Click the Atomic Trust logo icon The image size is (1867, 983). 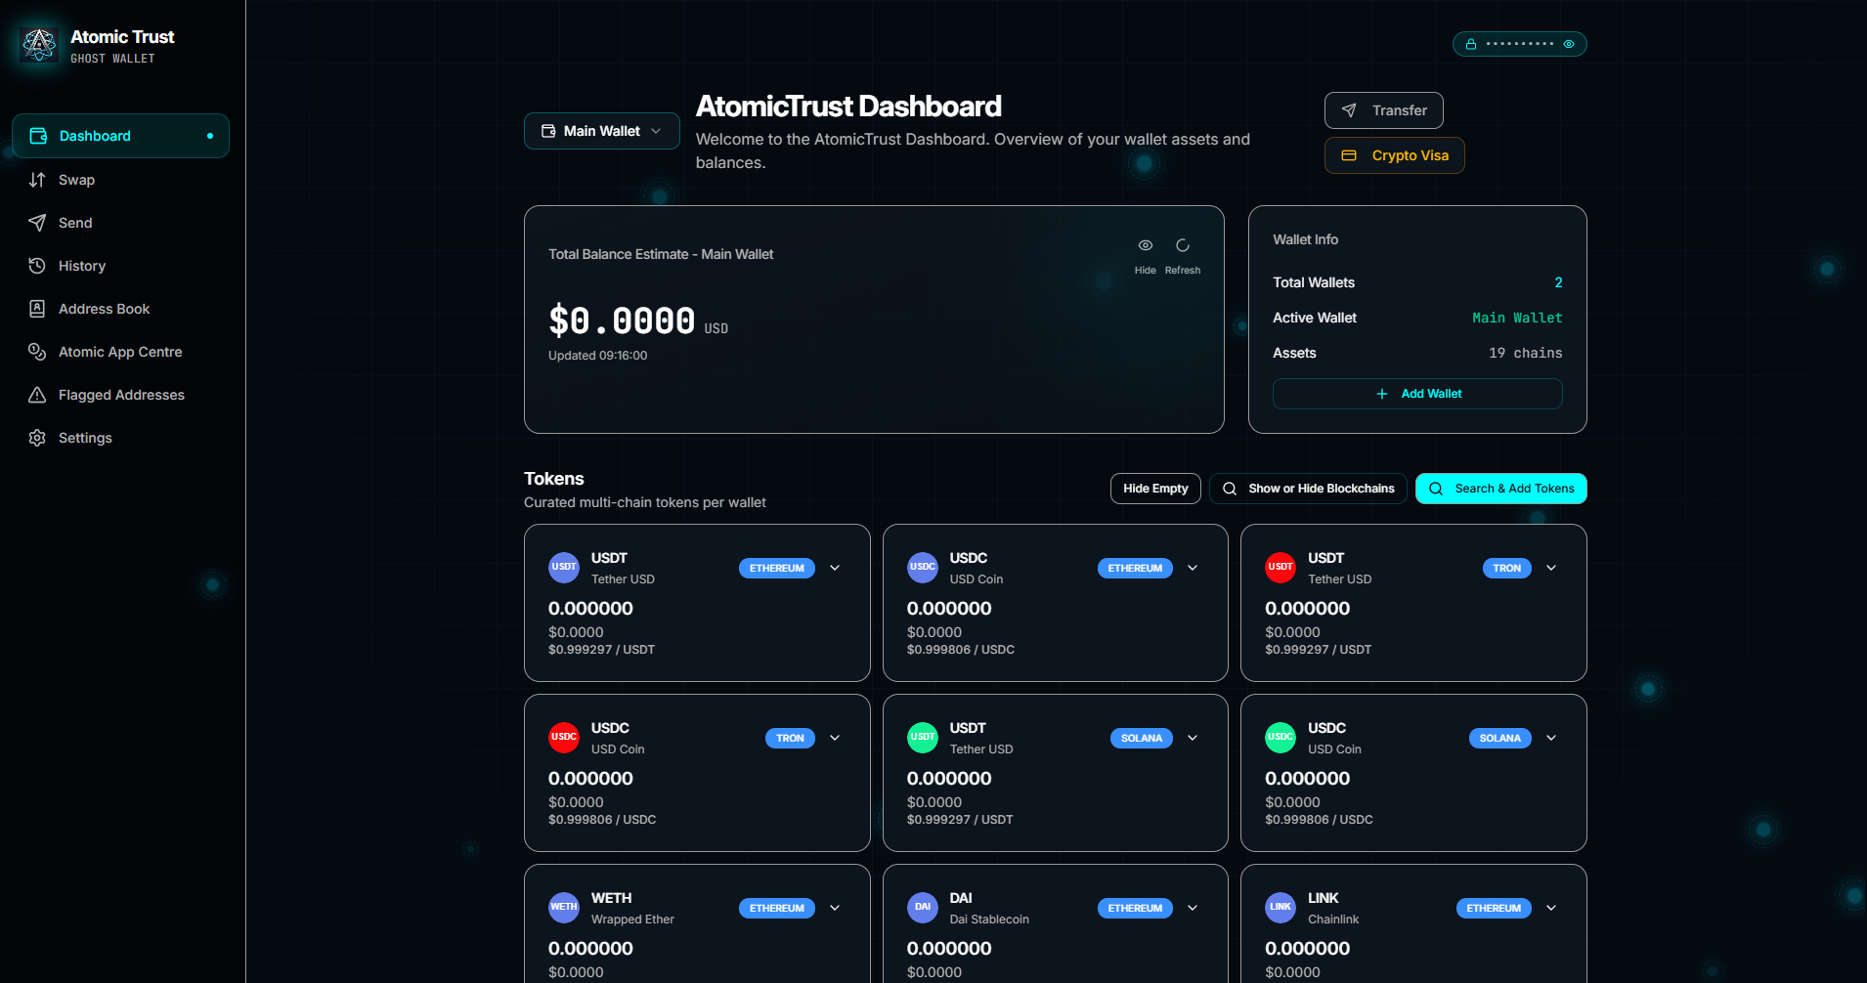[x=39, y=44]
